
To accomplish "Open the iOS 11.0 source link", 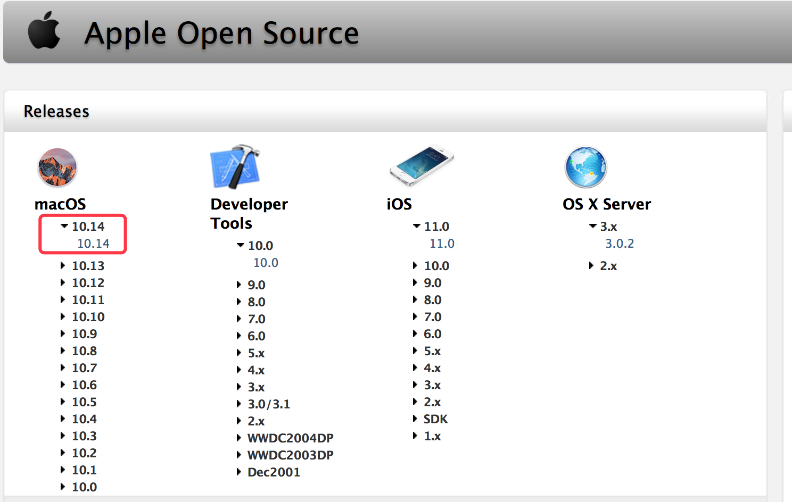I will (x=442, y=244).
